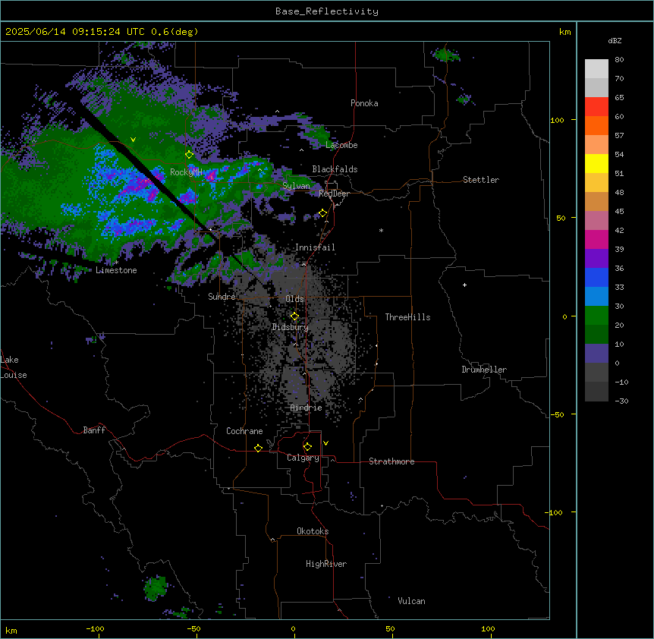Click the Stettler city label
The width and height of the screenshot is (654, 639).
pyautogui.click(x=481, y=180)
